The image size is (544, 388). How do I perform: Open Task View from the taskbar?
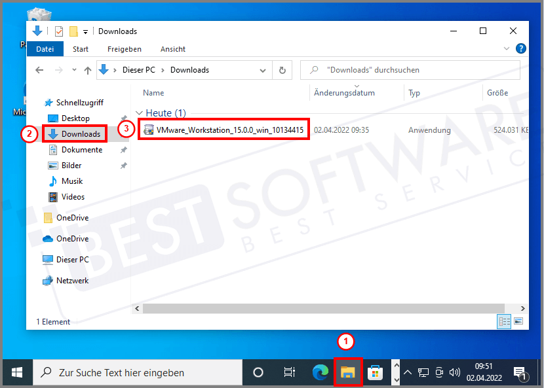[x=288, y=372]
